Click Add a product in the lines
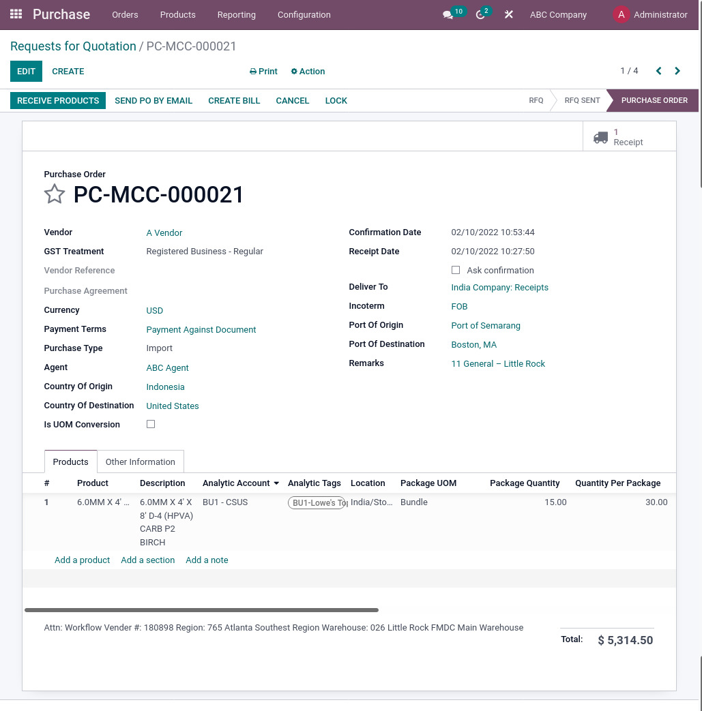The image size is (702, 711). tap(82, 560)
